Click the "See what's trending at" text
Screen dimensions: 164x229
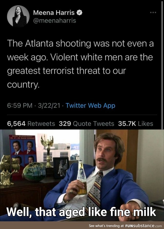tap(107, 226)
